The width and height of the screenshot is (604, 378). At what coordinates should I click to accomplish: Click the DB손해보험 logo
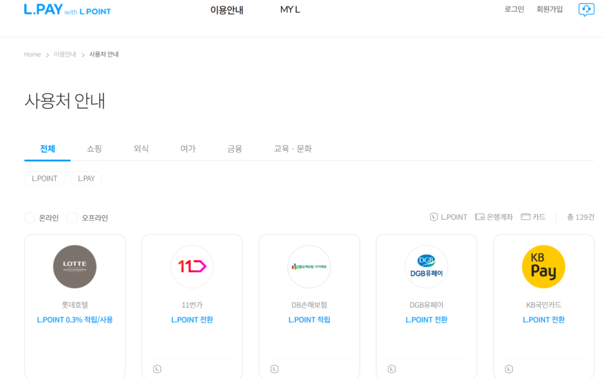[x=309, y=267]
